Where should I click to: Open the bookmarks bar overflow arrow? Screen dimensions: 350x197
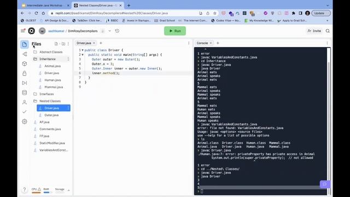(x=328, y=21)
